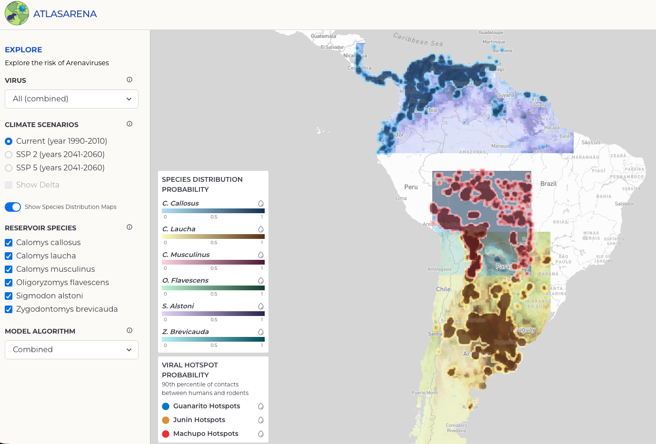
Task: Click the Guanarito Hotspots legend label
Action: click(207, 406)
